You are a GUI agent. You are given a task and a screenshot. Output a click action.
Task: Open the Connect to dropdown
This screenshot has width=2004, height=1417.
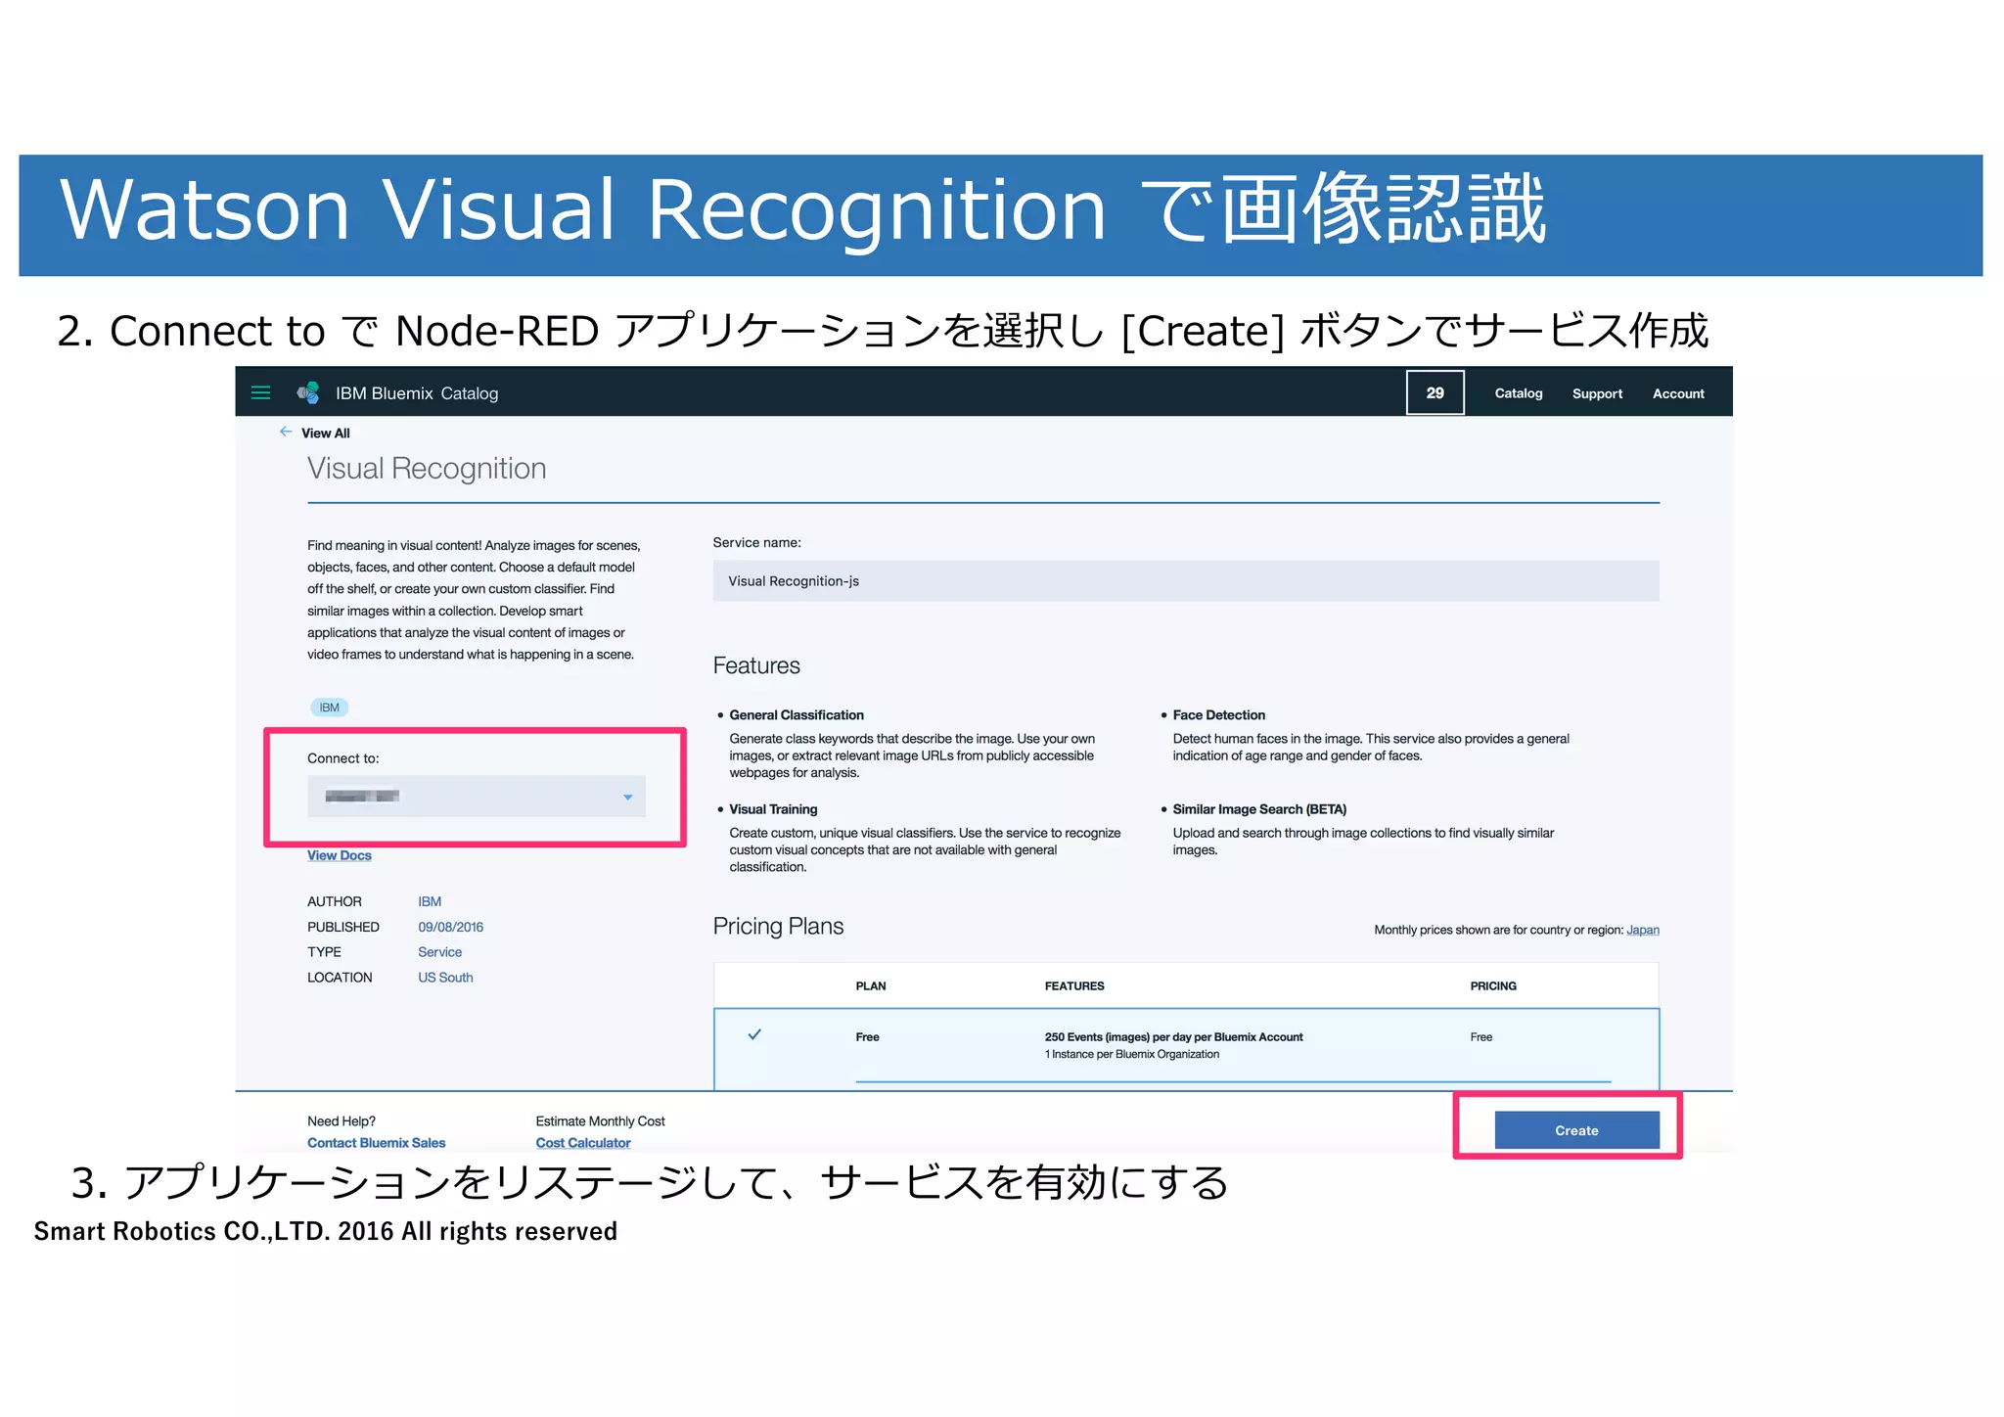[477, 797]
